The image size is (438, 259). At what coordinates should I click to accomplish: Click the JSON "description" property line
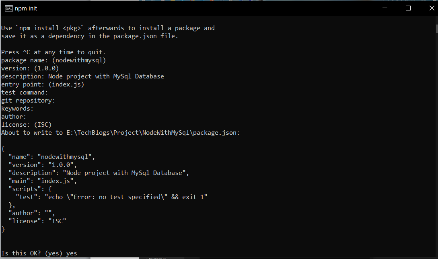coord(99,173)
